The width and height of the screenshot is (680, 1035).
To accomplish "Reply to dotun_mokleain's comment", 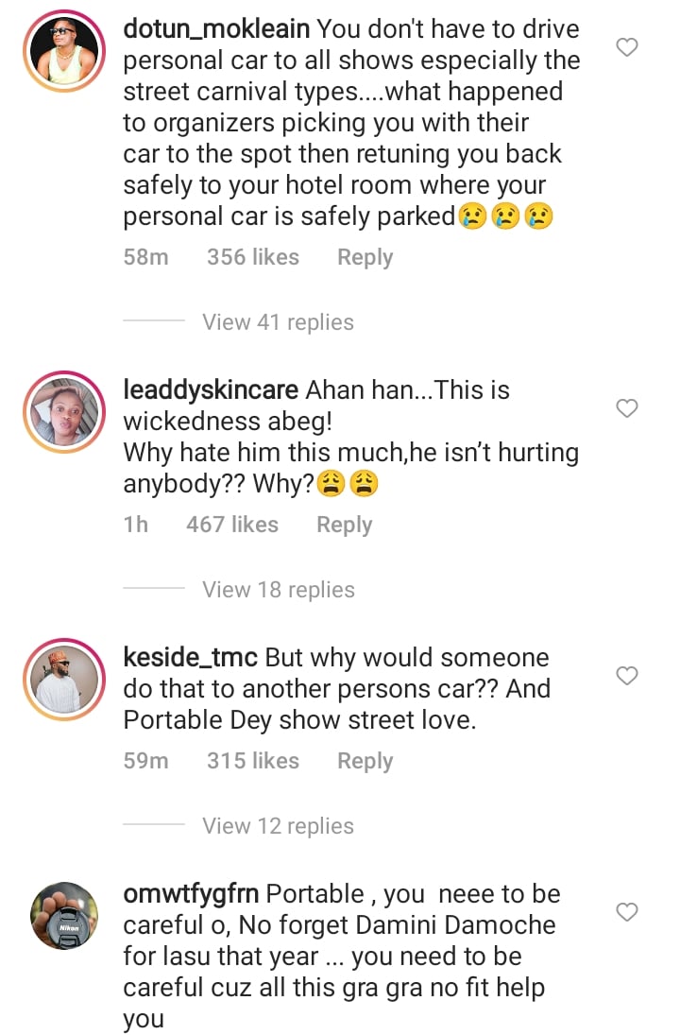I will (365, 257).
